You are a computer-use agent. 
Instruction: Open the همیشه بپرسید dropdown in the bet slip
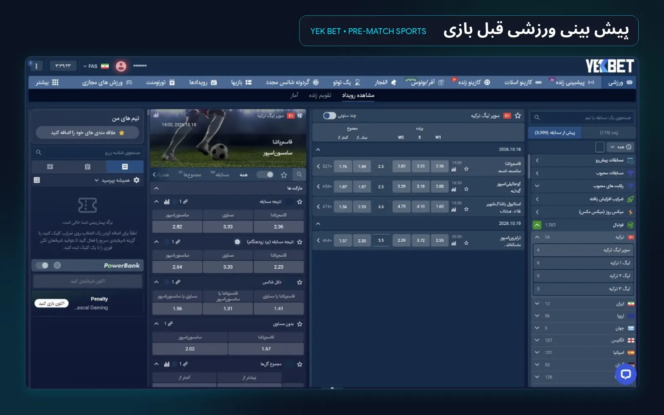pos(111,180)
